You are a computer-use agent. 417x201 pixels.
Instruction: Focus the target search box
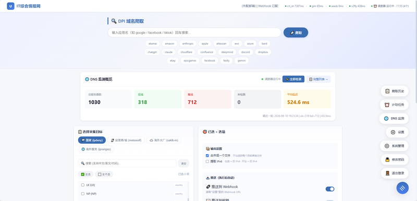tap(127, 164)
